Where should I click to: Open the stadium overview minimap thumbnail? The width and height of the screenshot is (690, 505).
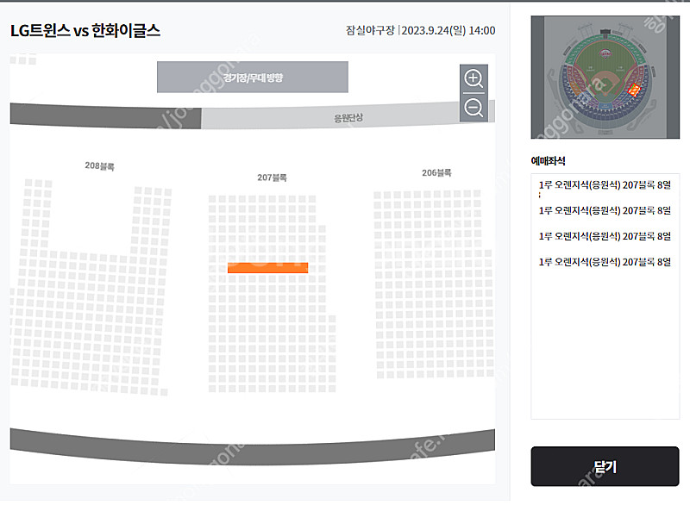point(605,78)
